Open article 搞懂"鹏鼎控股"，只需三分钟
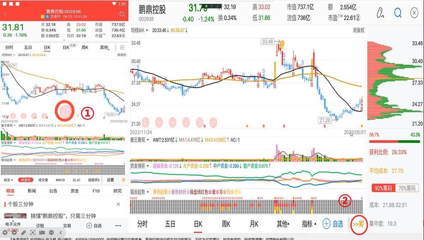This screenshot has width=424, height=240. click(x=63, y=216)
